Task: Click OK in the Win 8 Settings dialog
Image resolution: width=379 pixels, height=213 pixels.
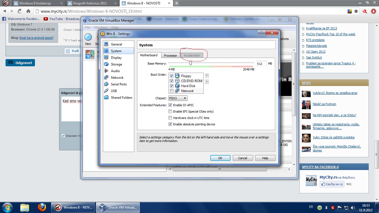Action: [220, 158]
